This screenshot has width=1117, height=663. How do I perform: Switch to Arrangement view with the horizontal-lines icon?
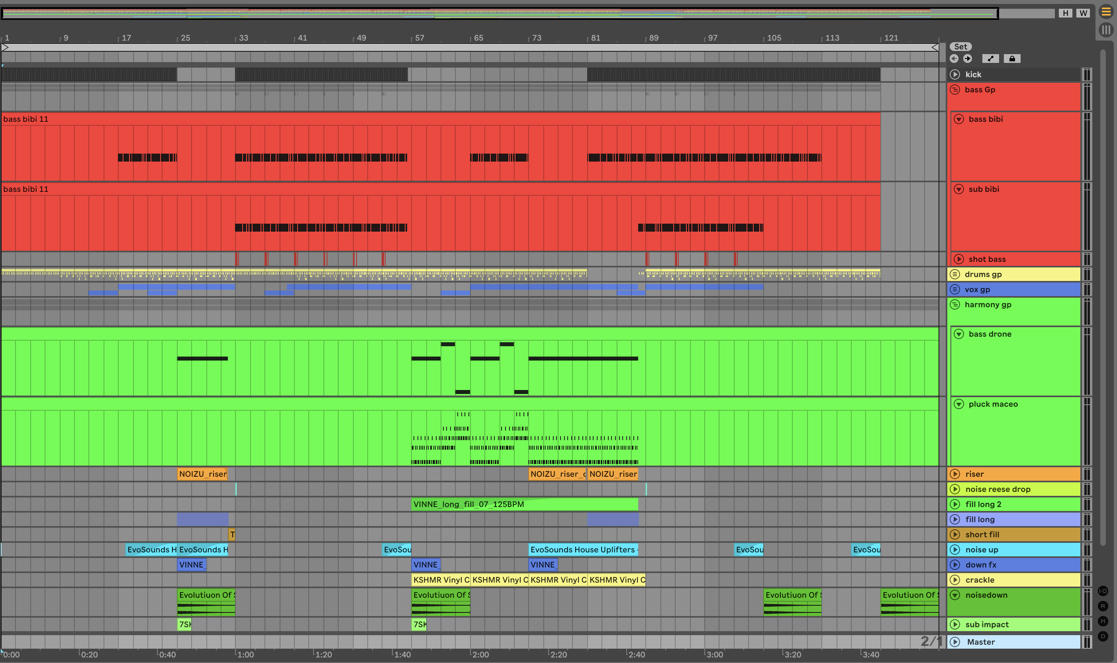click(1106, 12)
